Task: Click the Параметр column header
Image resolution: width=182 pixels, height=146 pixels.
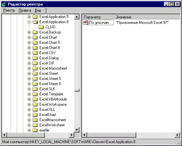Action: point(97,17)
